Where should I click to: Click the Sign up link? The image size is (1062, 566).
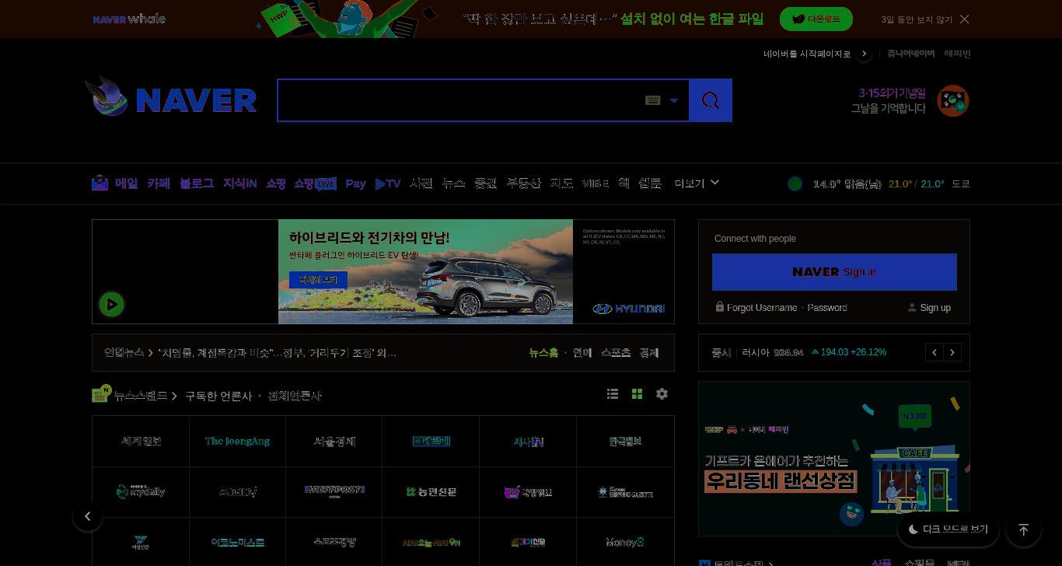tap(935, 308)
